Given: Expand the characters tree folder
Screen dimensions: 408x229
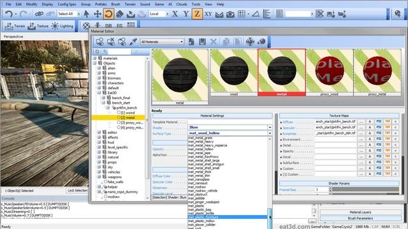Looking at the screenshot, I should [x=99, y=83].
